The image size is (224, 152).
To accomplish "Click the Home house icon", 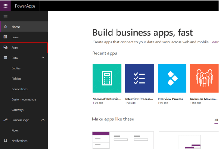I will (5, 27).
